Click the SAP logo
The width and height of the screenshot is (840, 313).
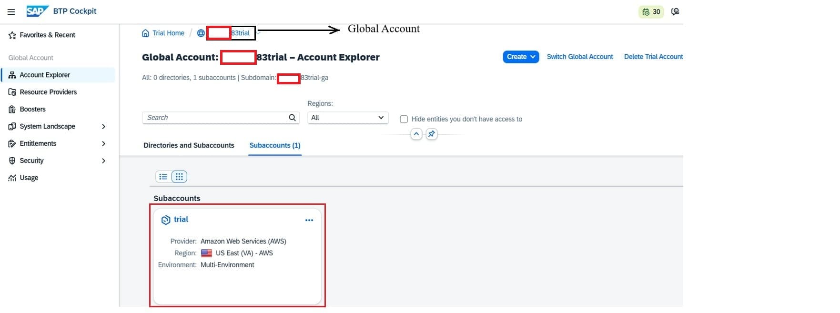pos(37,11)
